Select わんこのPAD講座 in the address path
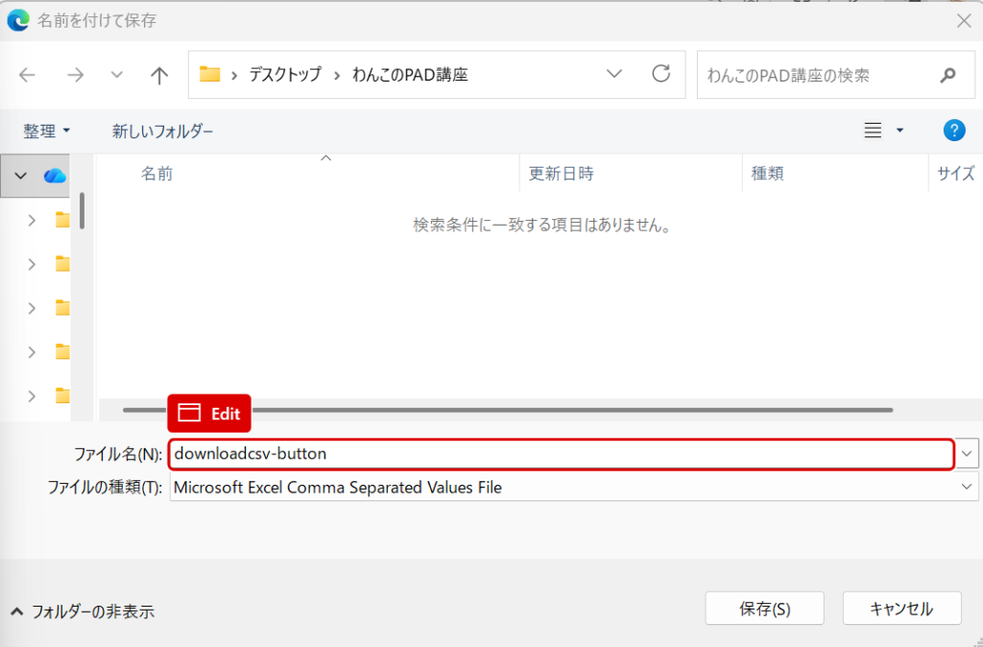Screen dimensions: 983x647 [410, 75]
